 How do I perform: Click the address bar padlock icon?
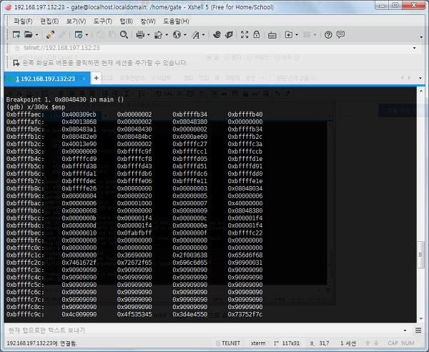point(17,48)
